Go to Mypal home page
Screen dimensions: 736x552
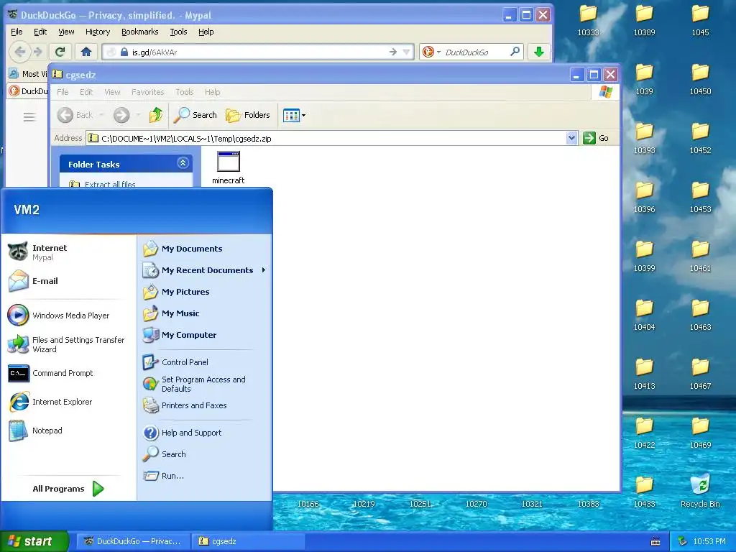click(86, 52)
